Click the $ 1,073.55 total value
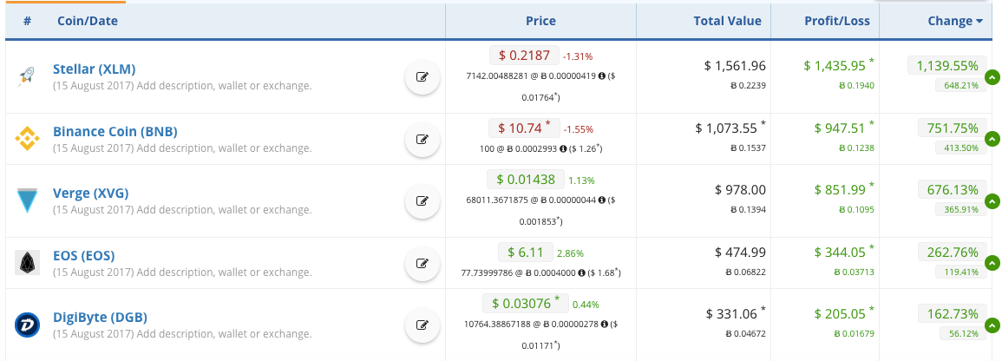 [x=730, y=128]
